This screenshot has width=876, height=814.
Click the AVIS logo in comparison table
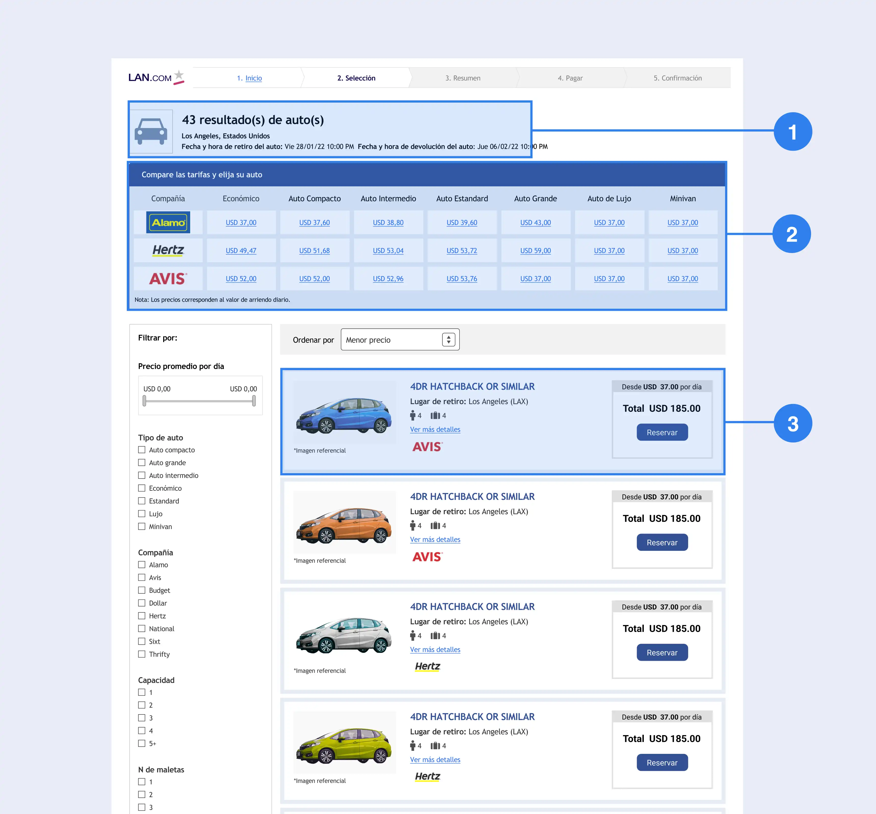[168, 278]
